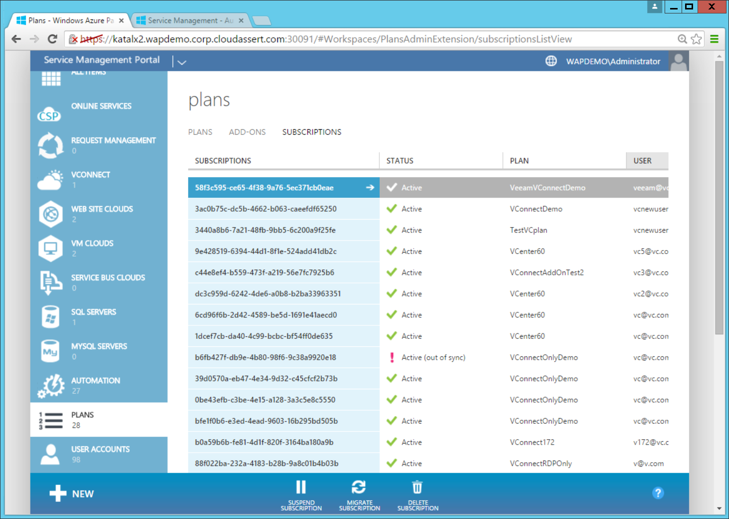Image resolution: width=729 pixels, height=519 pixels.
Task: Click the Suspend Subscription pause icon
Action: (301, 487)
